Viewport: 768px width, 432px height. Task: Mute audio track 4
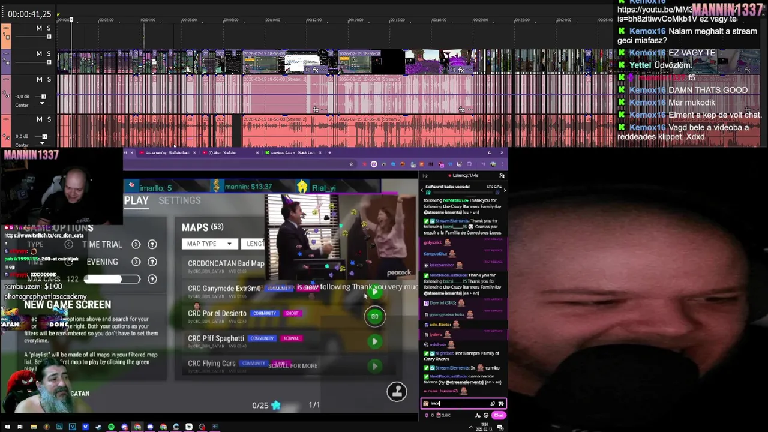tap(39, 119)
